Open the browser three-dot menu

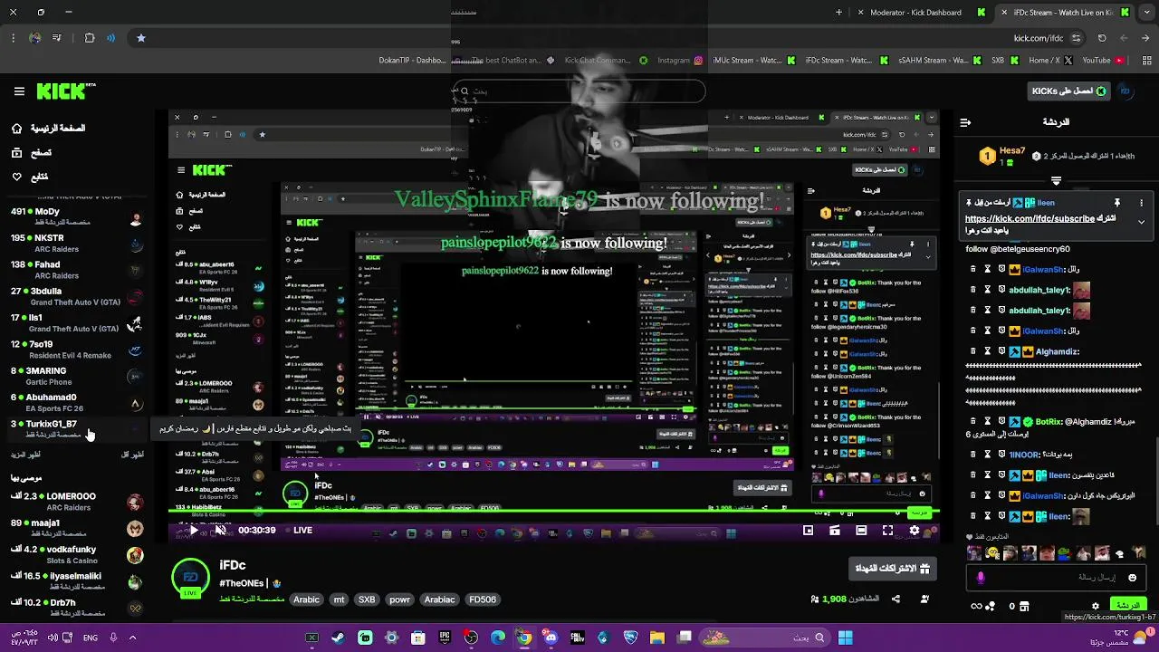pos(13,38)
